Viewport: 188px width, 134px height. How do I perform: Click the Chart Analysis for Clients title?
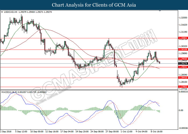pyautogui.click(x=94, y=5)
